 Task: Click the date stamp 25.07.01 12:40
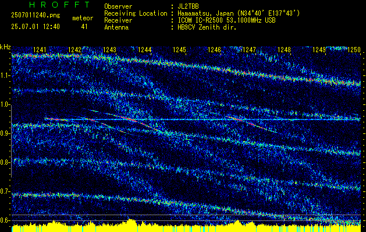(35, 27)
